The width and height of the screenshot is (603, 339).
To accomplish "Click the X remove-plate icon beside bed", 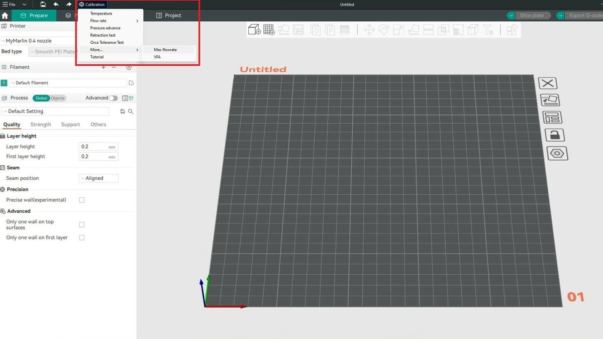I will pyautogui.click(x=548, y=83).
